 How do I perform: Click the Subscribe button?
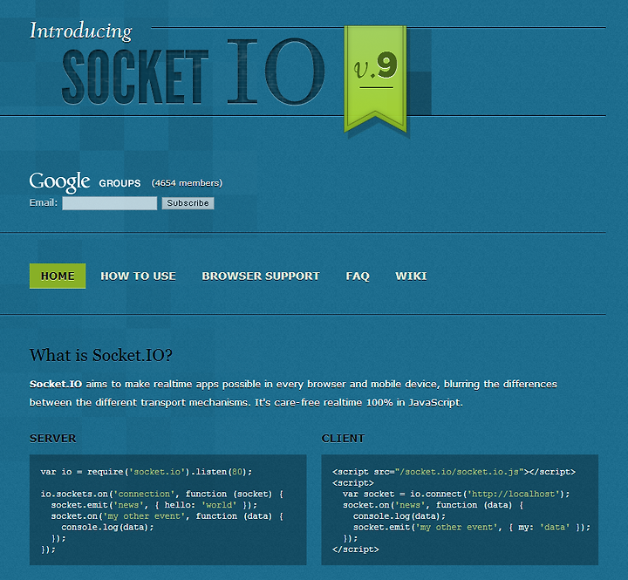tap(188, 203)
